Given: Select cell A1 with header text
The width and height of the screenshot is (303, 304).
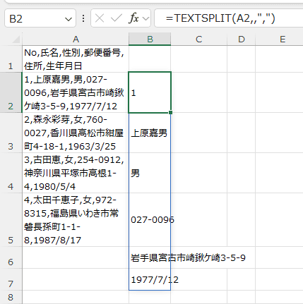Looking at the screenshot, I should point(76,59).
